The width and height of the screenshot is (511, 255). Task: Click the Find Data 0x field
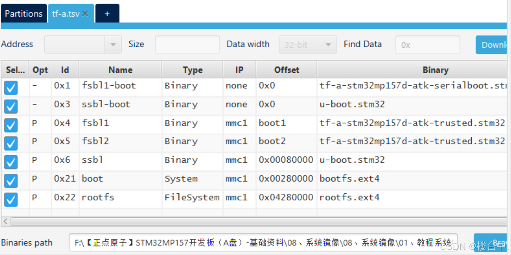pos(428,45)
